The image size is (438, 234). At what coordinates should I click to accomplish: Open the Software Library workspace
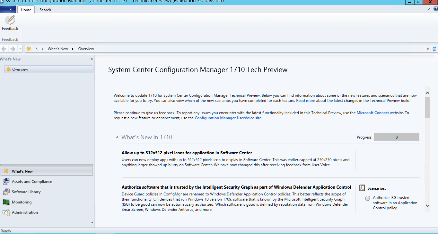pos(47,192)
